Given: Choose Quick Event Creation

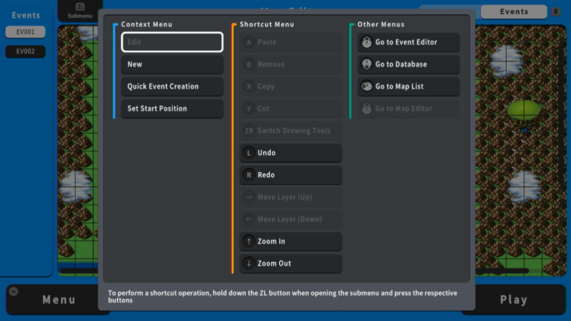Looking at the screenshot, I should (x=172, y=86).
